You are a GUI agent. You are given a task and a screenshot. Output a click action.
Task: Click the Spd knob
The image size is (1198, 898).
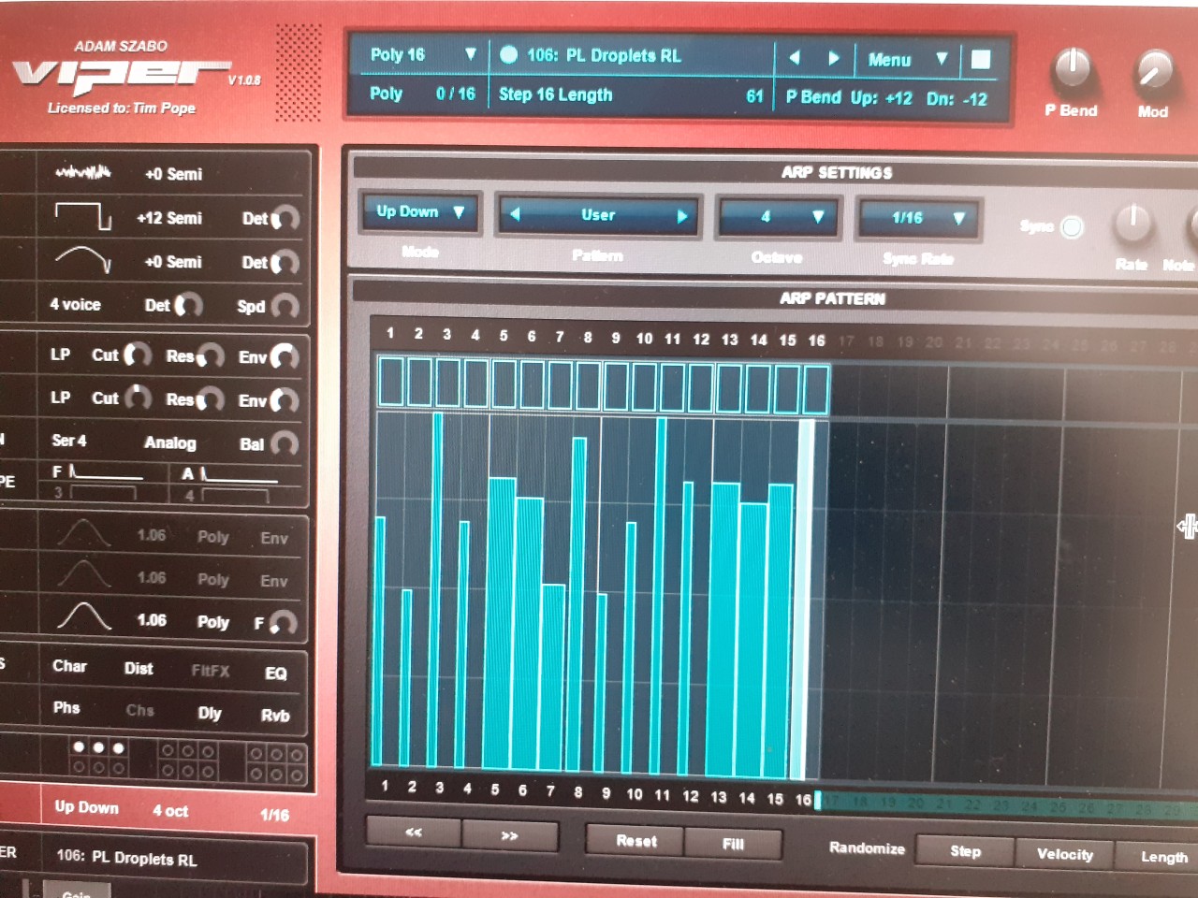284,306
